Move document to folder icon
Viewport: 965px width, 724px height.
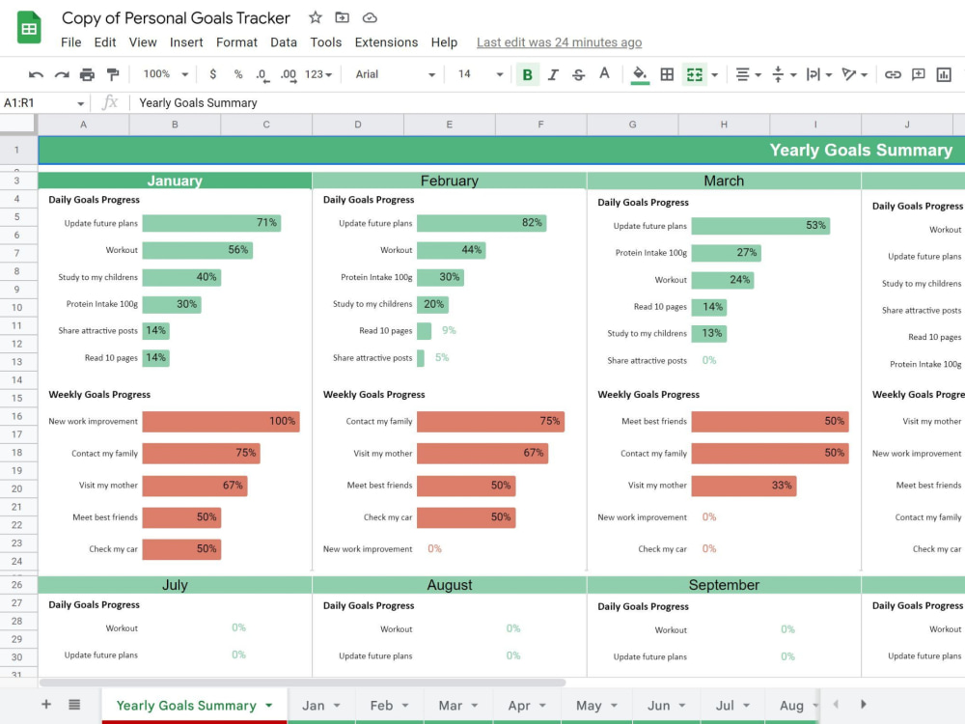[x=342, y=17]
